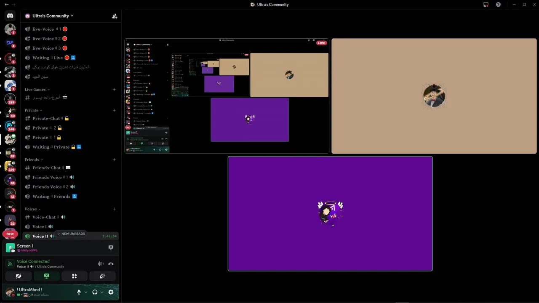Join Friends Voice ॥ 2 channel
Viewport: 539px width, 303px height.
pos(71,186)
